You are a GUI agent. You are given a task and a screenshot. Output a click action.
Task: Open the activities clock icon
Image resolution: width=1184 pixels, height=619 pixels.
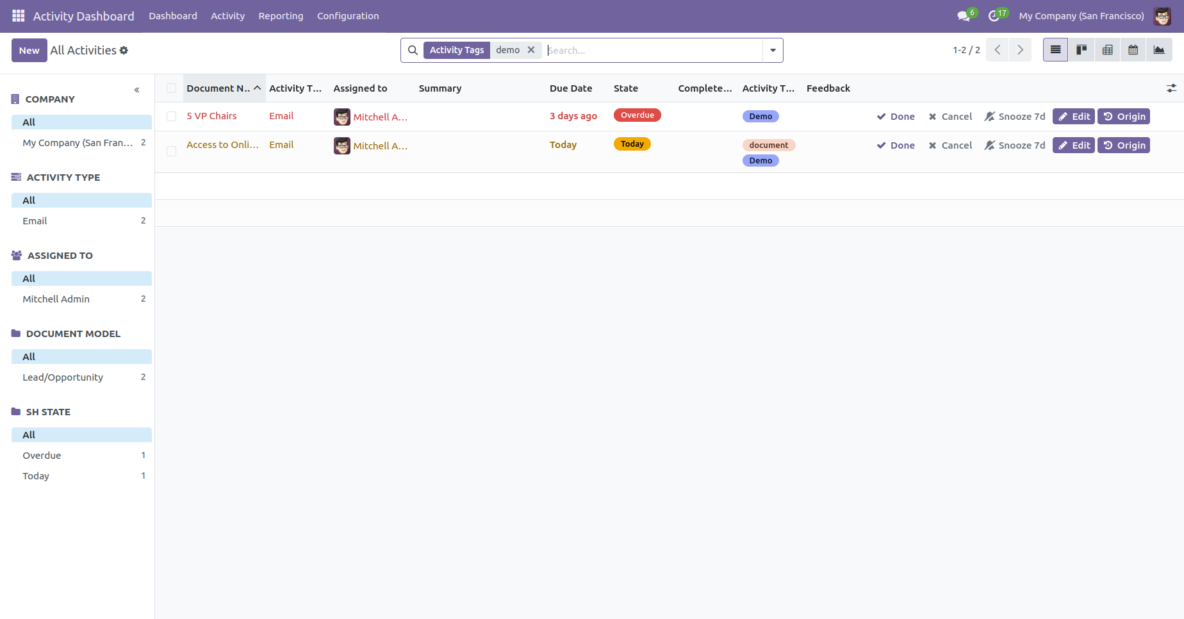(994, 16)
